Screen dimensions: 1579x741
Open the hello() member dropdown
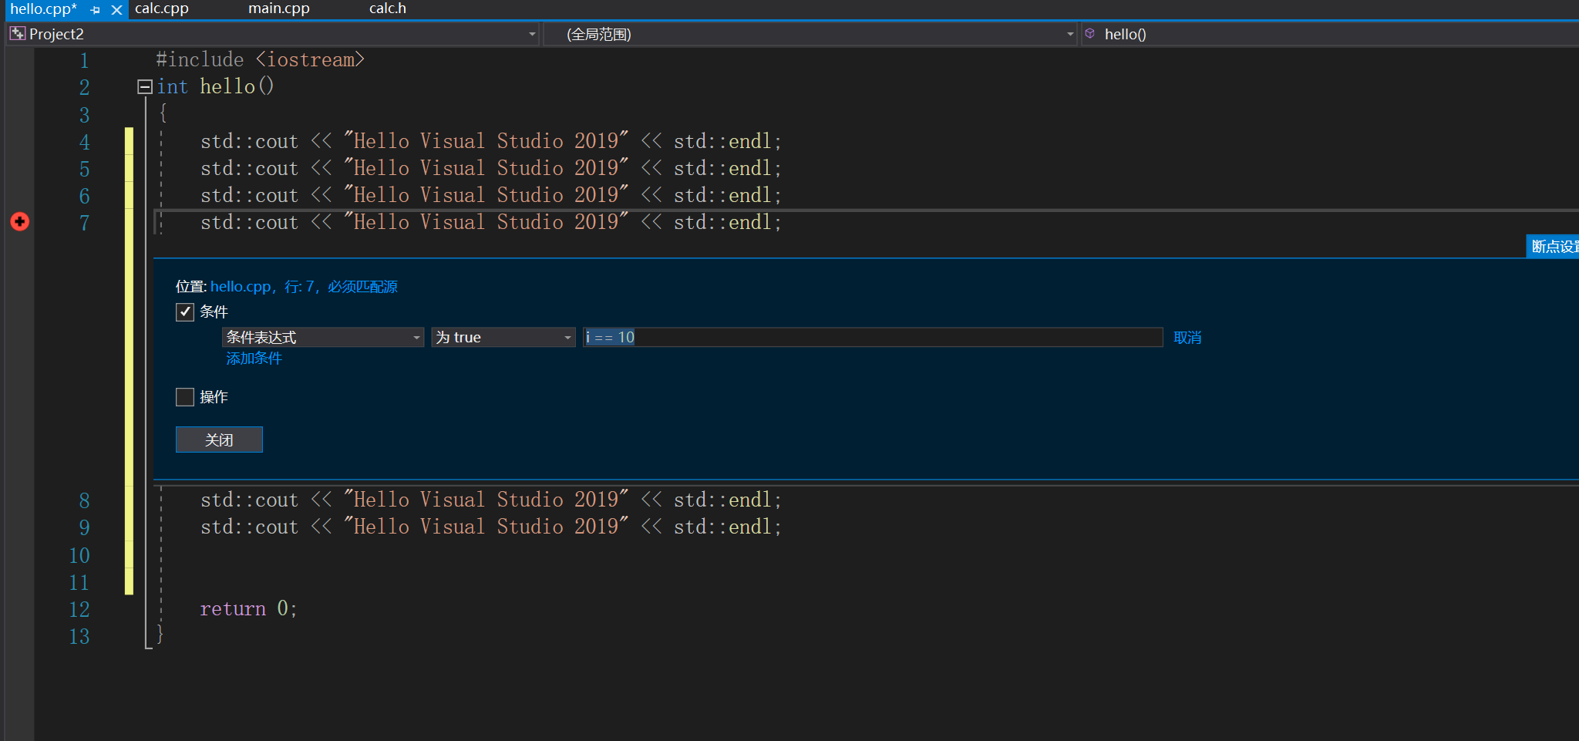pyautogui.click(x=1331, y=34)
